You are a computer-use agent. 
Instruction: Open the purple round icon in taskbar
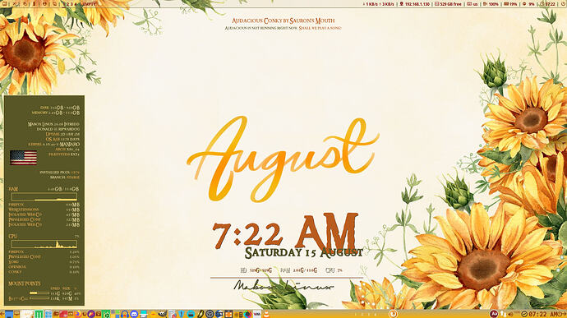(90, 314)
